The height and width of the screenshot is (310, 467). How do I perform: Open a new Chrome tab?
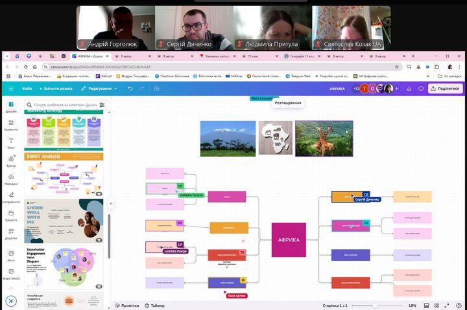(x=413, y=56)
